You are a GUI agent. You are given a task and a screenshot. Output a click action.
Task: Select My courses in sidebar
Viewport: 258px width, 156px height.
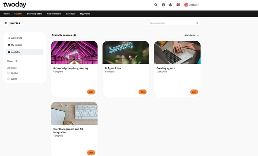[x=16, y=45]
